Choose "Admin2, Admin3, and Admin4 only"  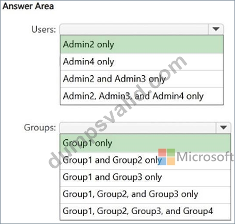click(142, 96)
